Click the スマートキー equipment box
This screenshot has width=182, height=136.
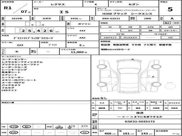click(x=170, y=30)
